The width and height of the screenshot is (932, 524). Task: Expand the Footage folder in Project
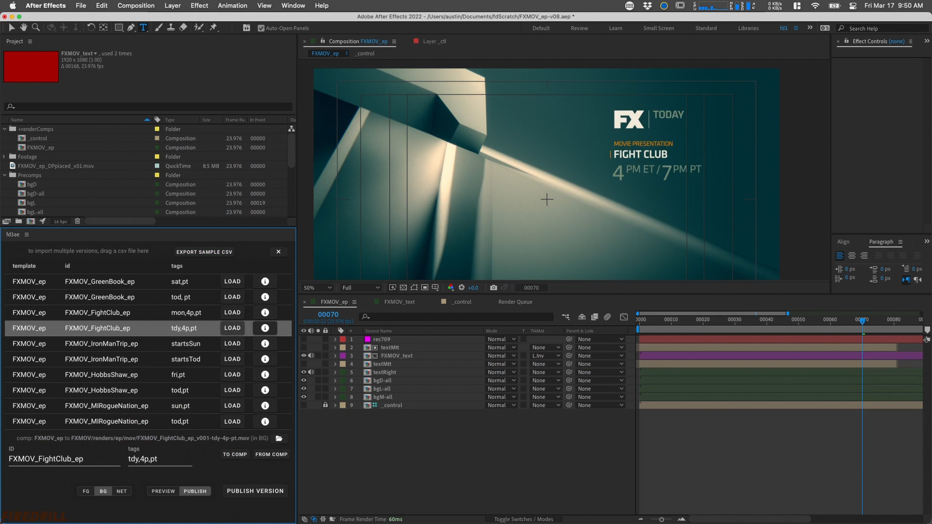click(x=4, y=157)
